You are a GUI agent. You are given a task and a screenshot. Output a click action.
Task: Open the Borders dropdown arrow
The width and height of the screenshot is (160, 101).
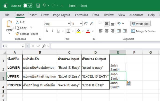pos(73,31)
